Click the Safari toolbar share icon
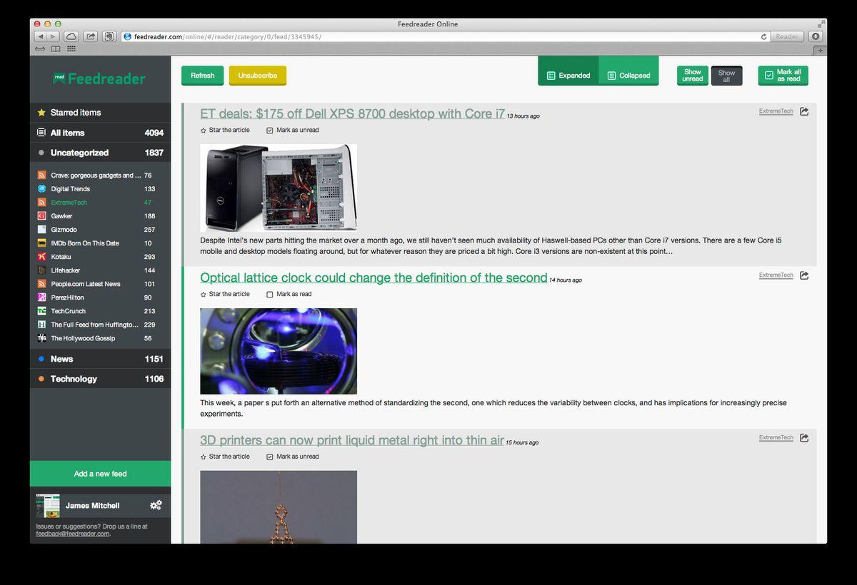 click(x=91, y=36)
